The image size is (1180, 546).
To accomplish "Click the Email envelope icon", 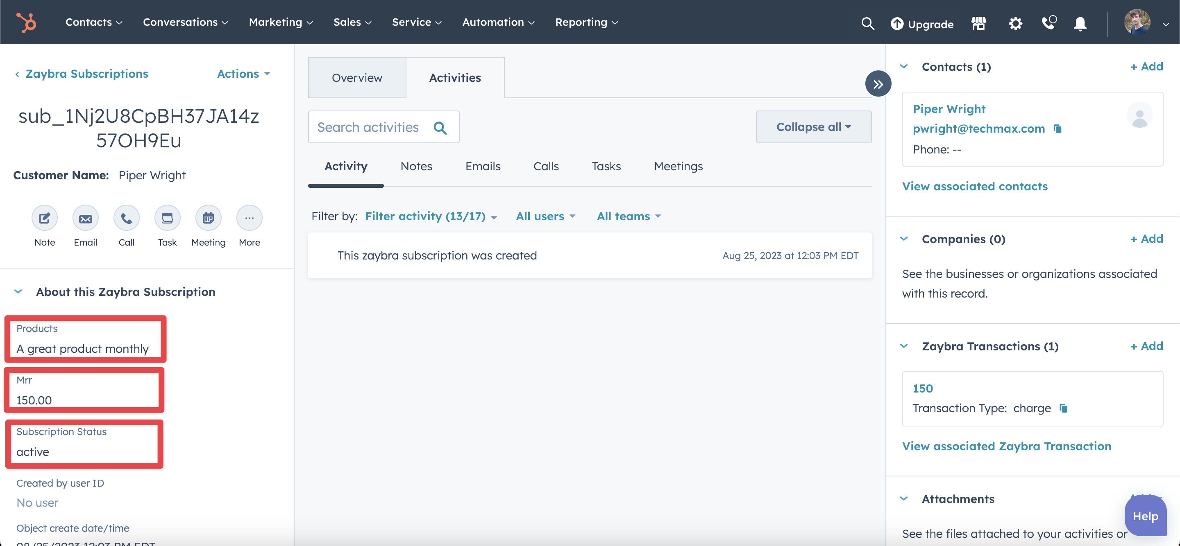I will coord(85,218).
